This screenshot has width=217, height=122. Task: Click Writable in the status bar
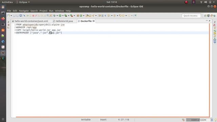click(x=86, y=120)
